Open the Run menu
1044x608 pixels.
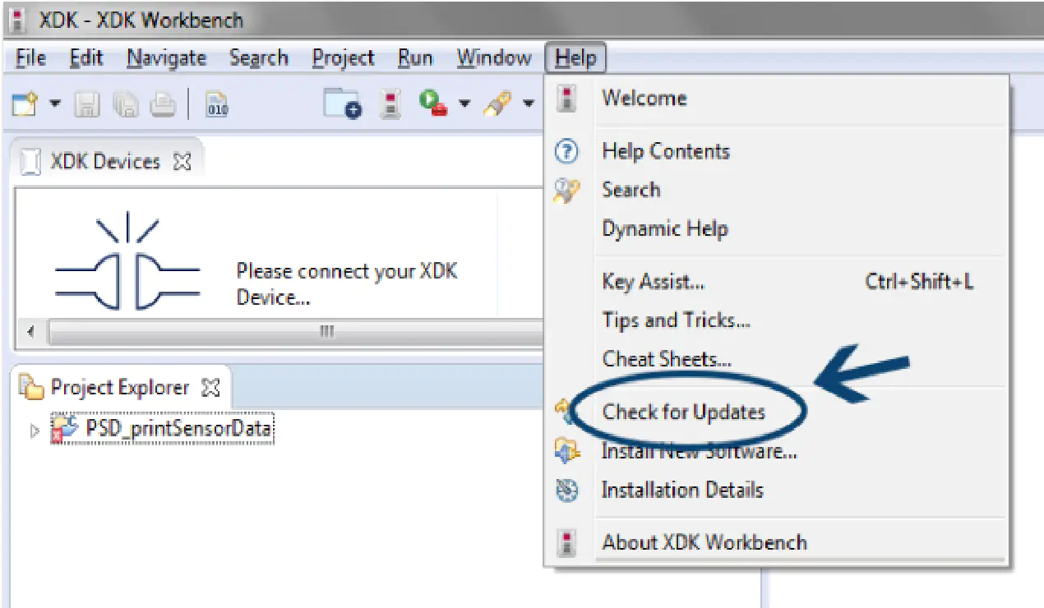[416, 58]
